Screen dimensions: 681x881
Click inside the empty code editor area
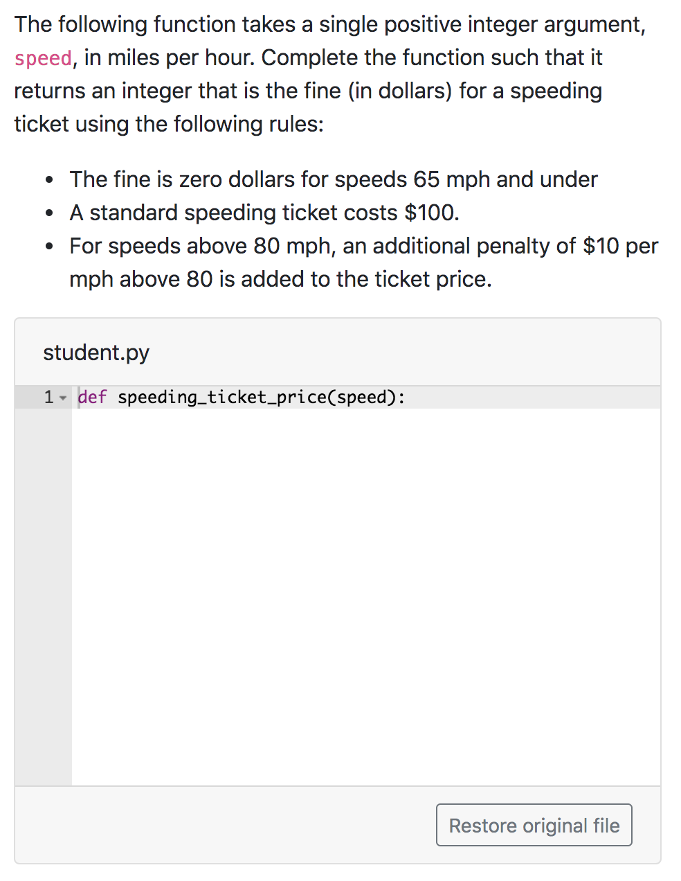365,596
